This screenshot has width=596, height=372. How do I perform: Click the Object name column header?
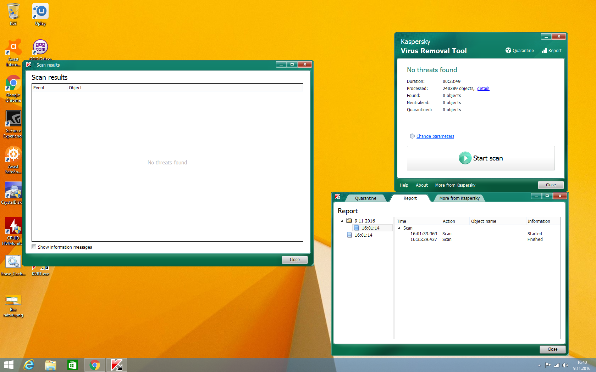click(497, 221)
